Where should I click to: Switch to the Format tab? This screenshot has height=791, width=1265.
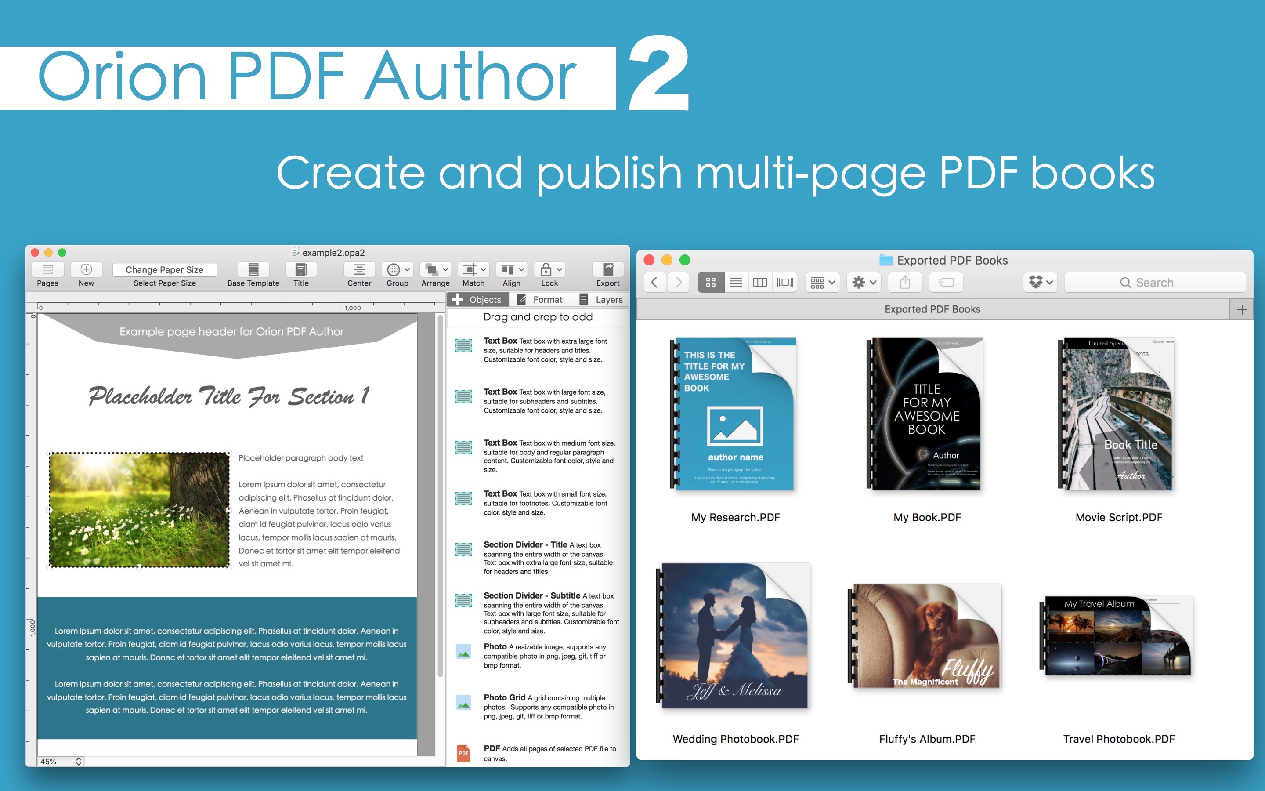[539, 299]
